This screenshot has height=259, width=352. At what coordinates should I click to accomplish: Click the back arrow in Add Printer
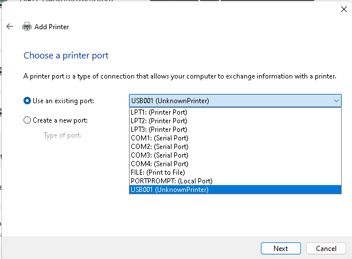tap(10, 27)
